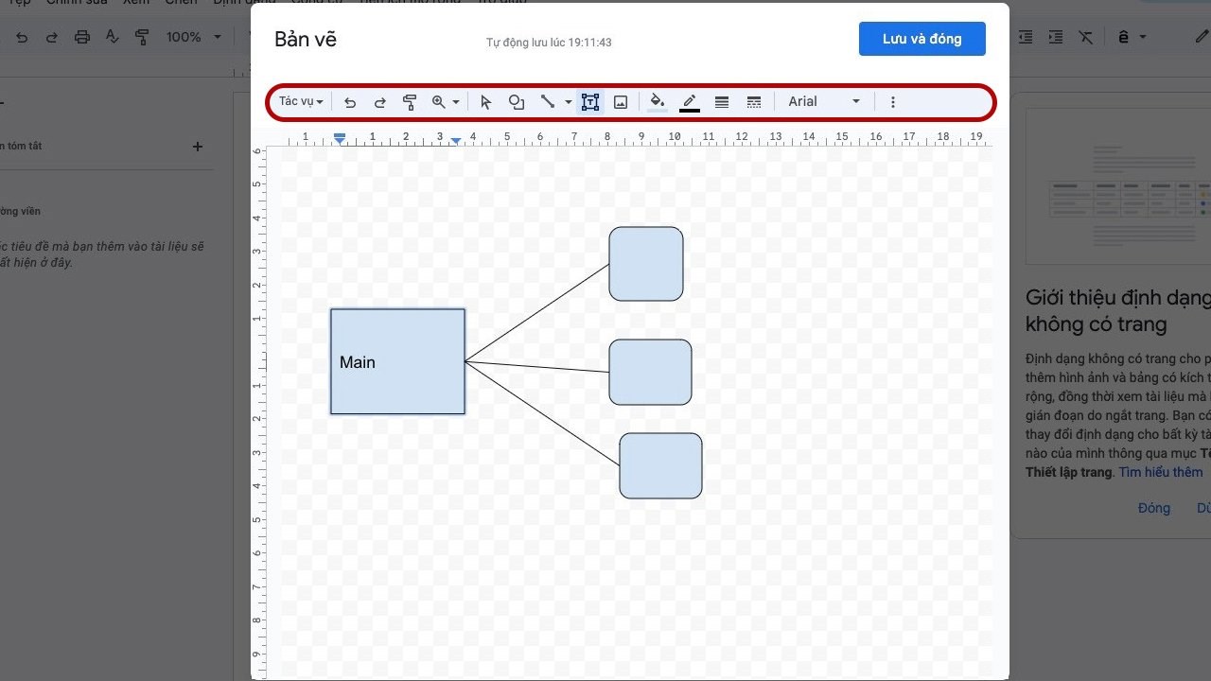Click redo in the Docs toolbar behind

(52, 37)
